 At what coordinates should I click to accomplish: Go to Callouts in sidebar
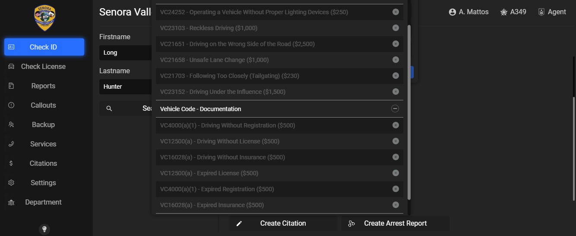(x=43, y=105)
